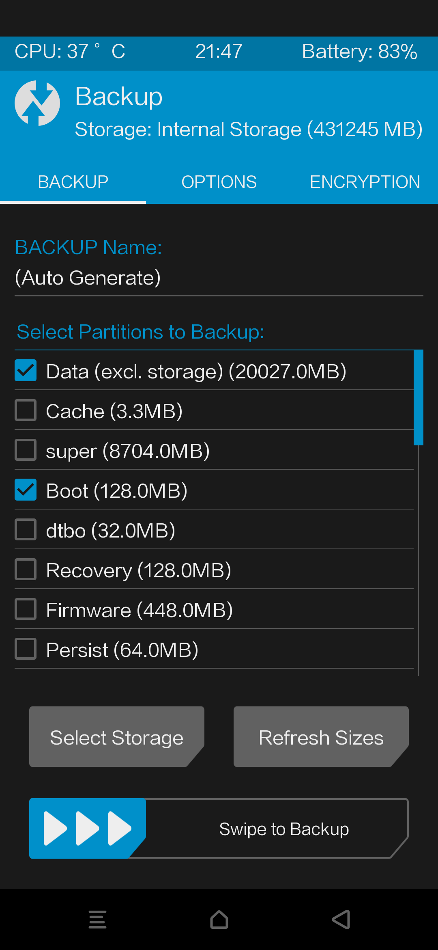
Task: Tap the Back triangle navigation icon
Action: [341, 920]
